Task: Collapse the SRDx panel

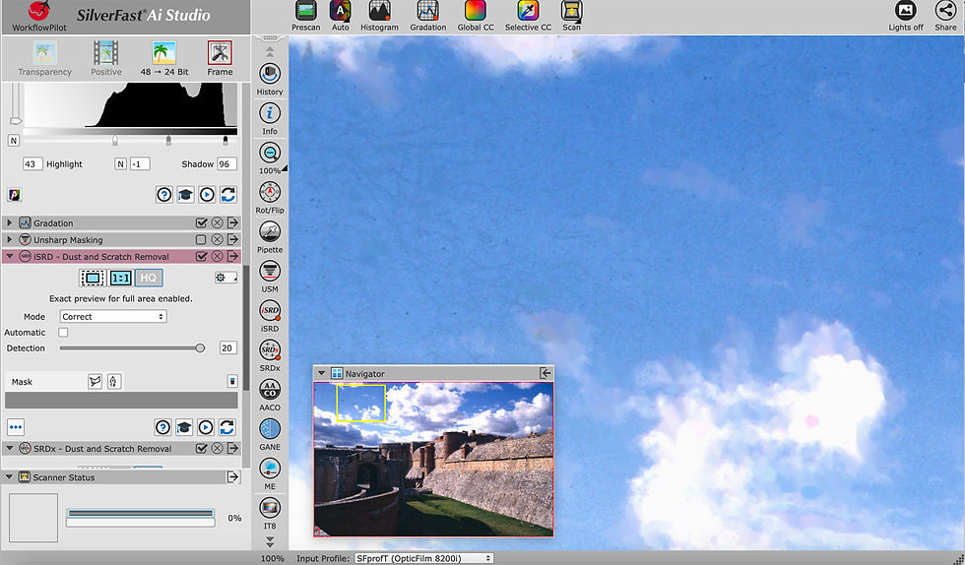Action: (x=9, y=448)
